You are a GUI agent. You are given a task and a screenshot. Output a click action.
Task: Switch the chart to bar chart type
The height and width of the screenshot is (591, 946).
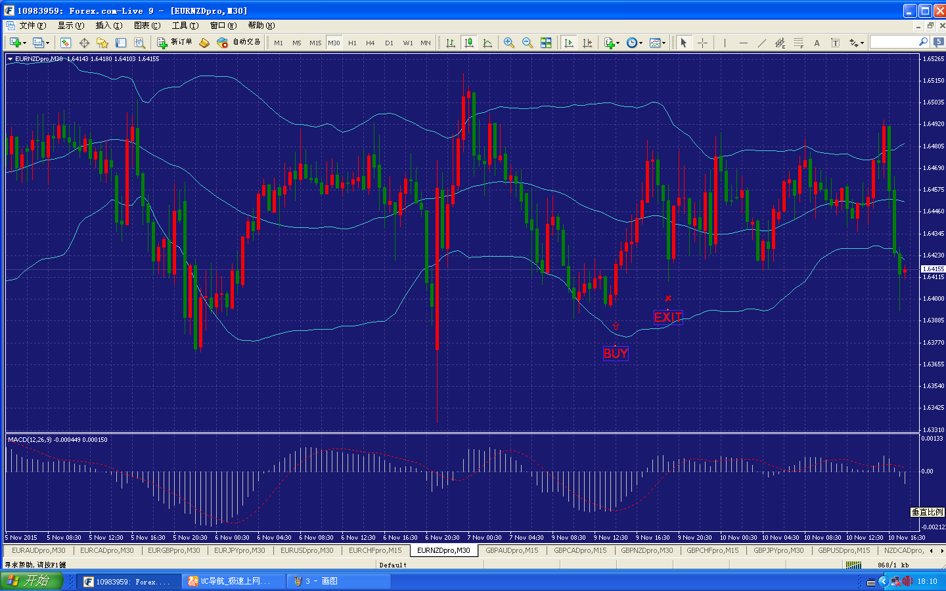(x=451, y=43)
